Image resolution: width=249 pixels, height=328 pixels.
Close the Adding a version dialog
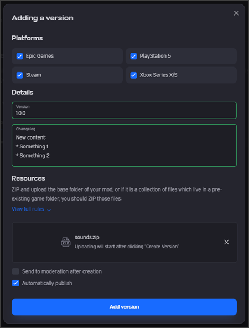pyautogui.click(x=236, y=13)
